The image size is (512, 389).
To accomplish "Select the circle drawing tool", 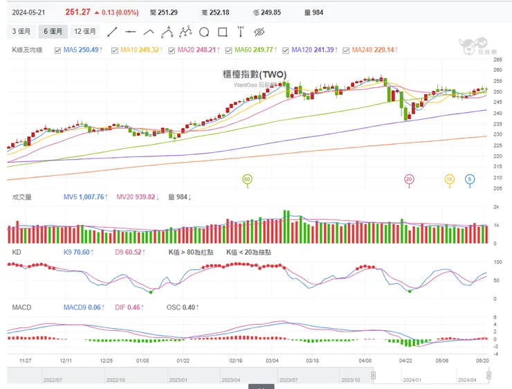I will click(204, 32).
